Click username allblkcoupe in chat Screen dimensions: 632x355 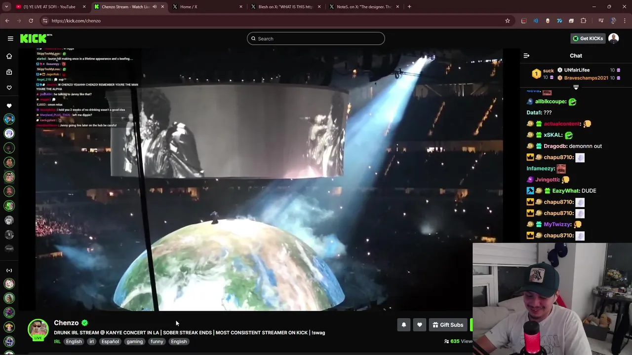(x=551, y=102)
